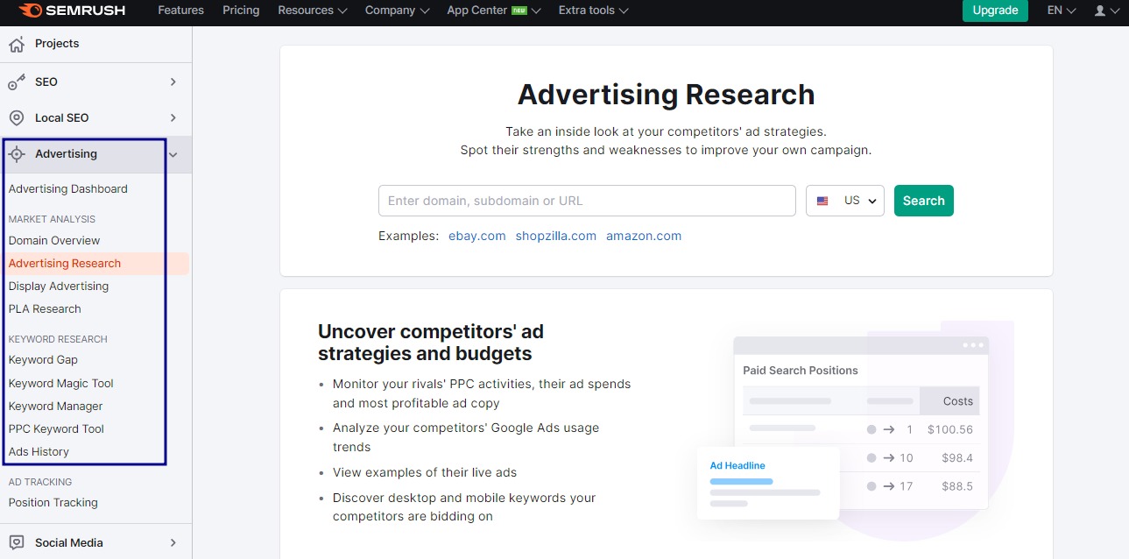Viewport: 1129px width, 559px height.
Task: Open Keyword Manager in sidebar
Action: (55, 406)
